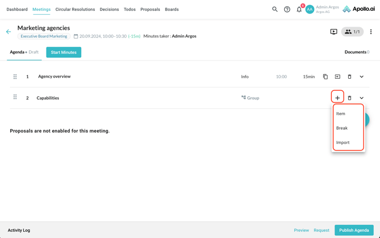380x238 pixels.
Task: Click the search magnifier icon
Action: (275, 9)
